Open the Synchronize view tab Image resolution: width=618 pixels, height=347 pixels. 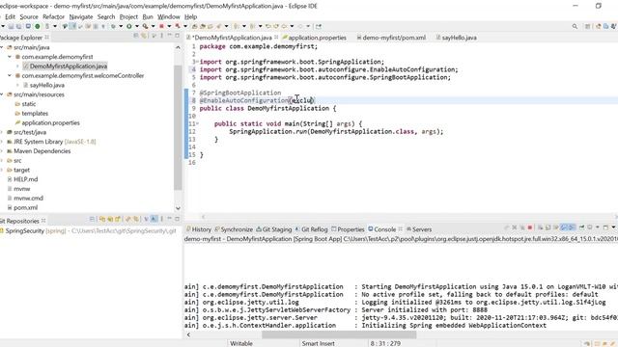coord(234,229)
